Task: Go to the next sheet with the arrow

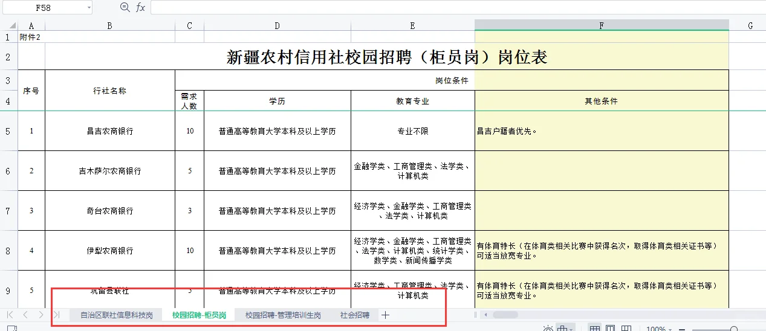Action: 41,315
